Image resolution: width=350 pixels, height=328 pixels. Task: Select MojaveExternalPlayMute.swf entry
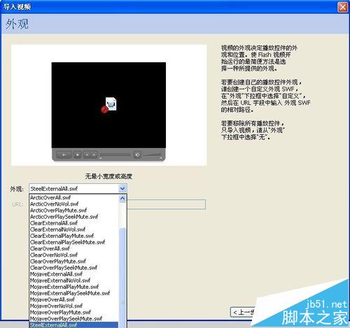tap(73, 287)
